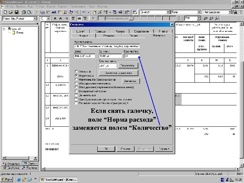
Task: Open Internet Explorer from quick launch
Action: (19, 180)
